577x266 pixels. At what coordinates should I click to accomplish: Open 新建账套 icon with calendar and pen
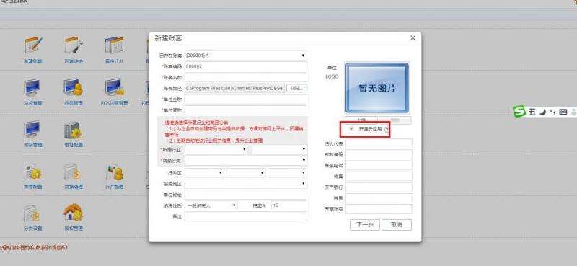(x=33, y=45)
